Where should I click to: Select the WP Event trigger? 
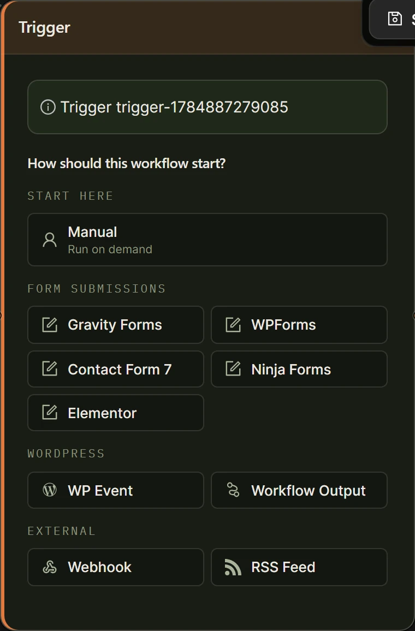(x=116, y=490)
